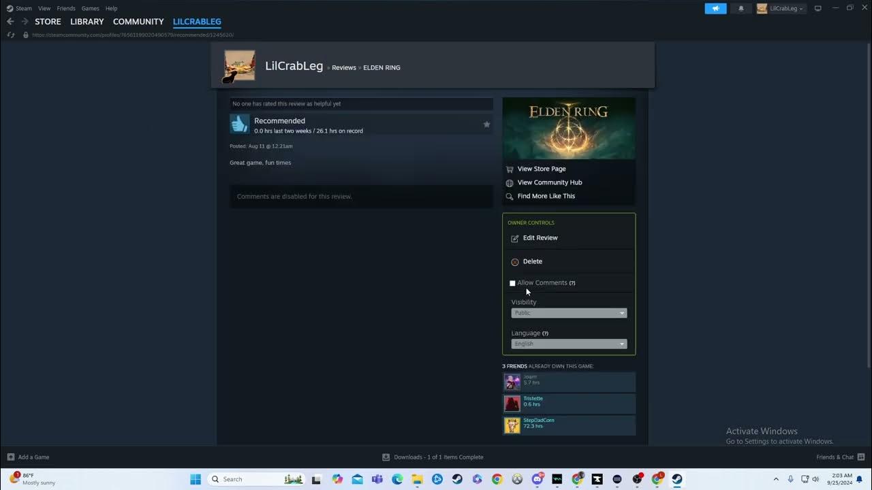Click the Reviews breadcrumb link
Viewport: 872px width, 490px height.
click(x=344, y=67)
